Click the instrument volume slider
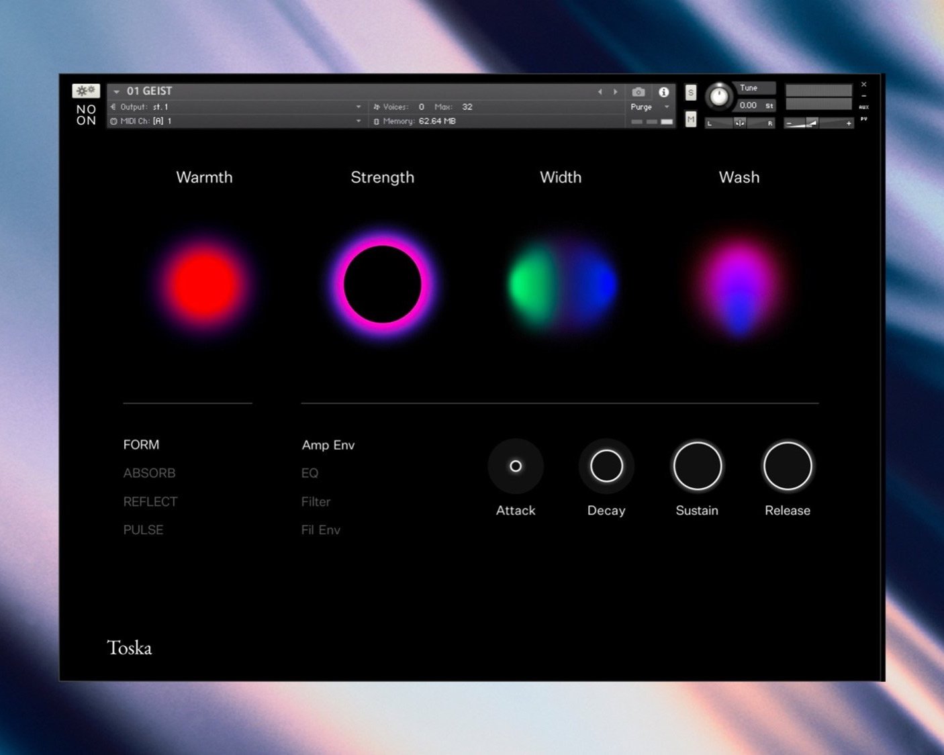The height and width of the screenshot is (755, 944). click(818, 123)
